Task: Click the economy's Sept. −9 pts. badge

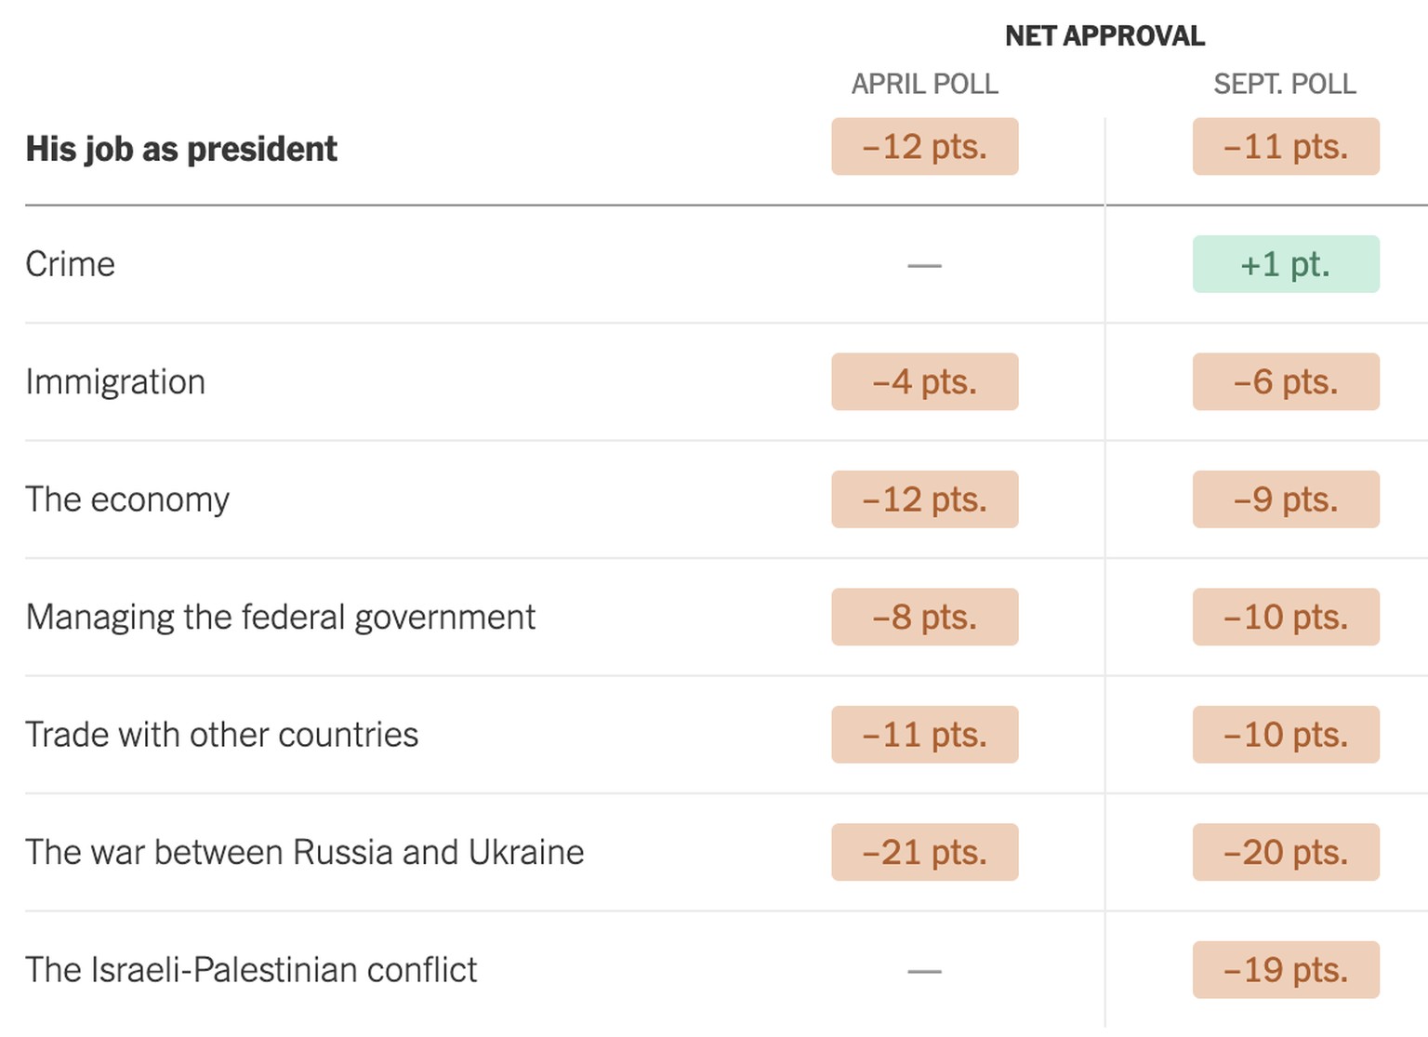Action: click(1286, 499)
